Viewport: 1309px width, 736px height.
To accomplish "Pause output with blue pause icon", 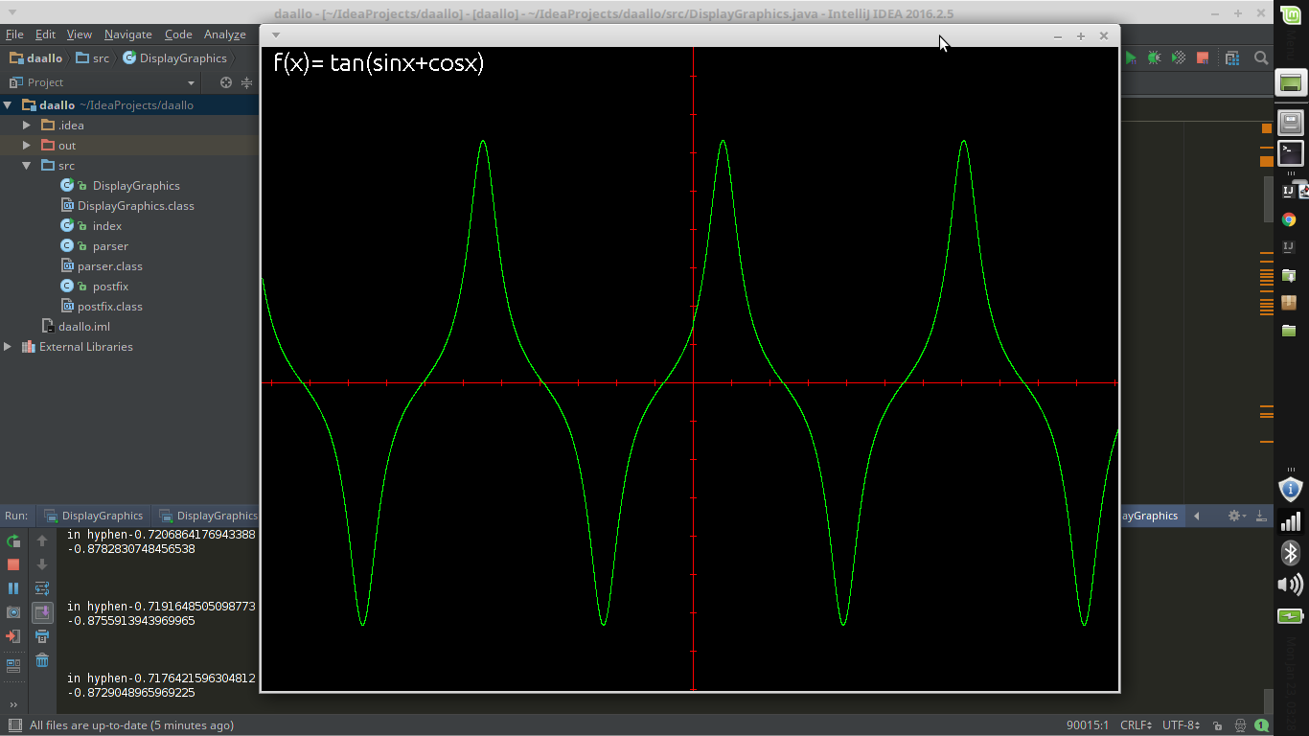I will 13,588.
